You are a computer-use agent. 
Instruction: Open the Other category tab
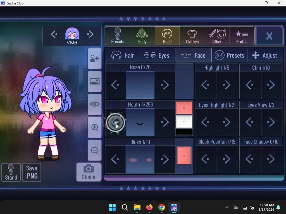[x=217, y=36]
